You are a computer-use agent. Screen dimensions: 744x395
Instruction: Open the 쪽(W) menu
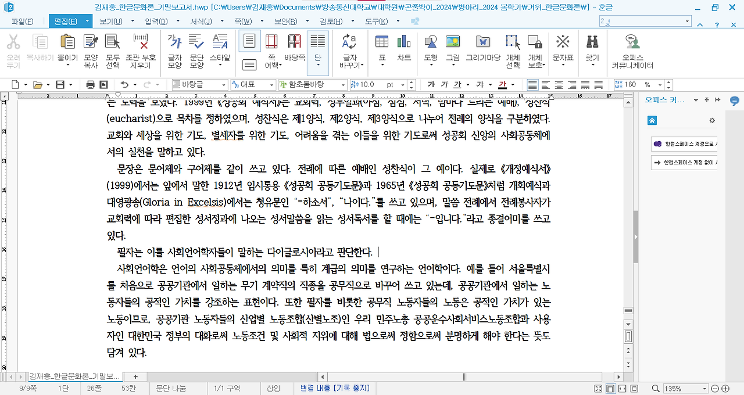pos(243,21)
